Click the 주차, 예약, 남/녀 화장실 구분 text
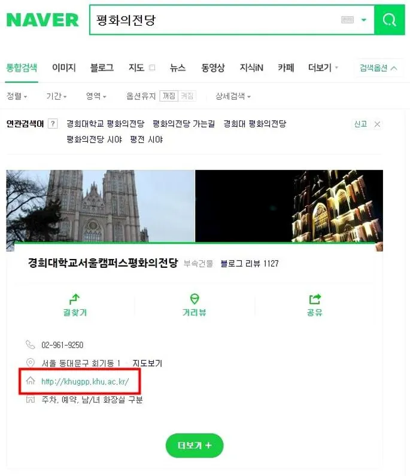Screen dimensions: 410x476 click(x=92, y=399)
